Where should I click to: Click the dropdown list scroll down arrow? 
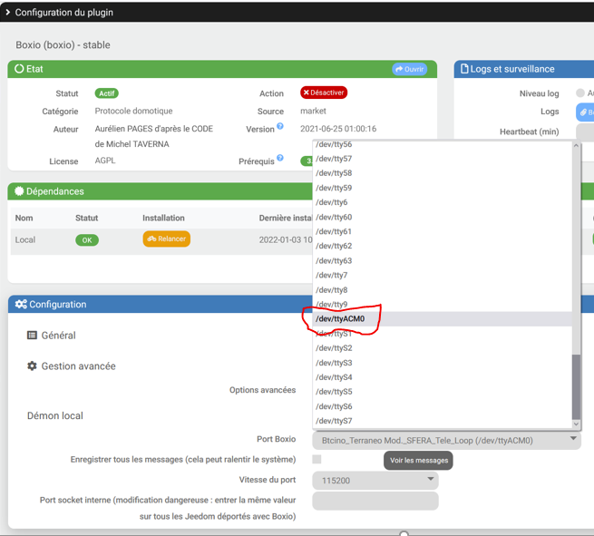coord(576,424)
